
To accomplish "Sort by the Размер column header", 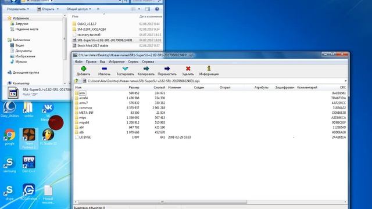I will pos(134,88).
